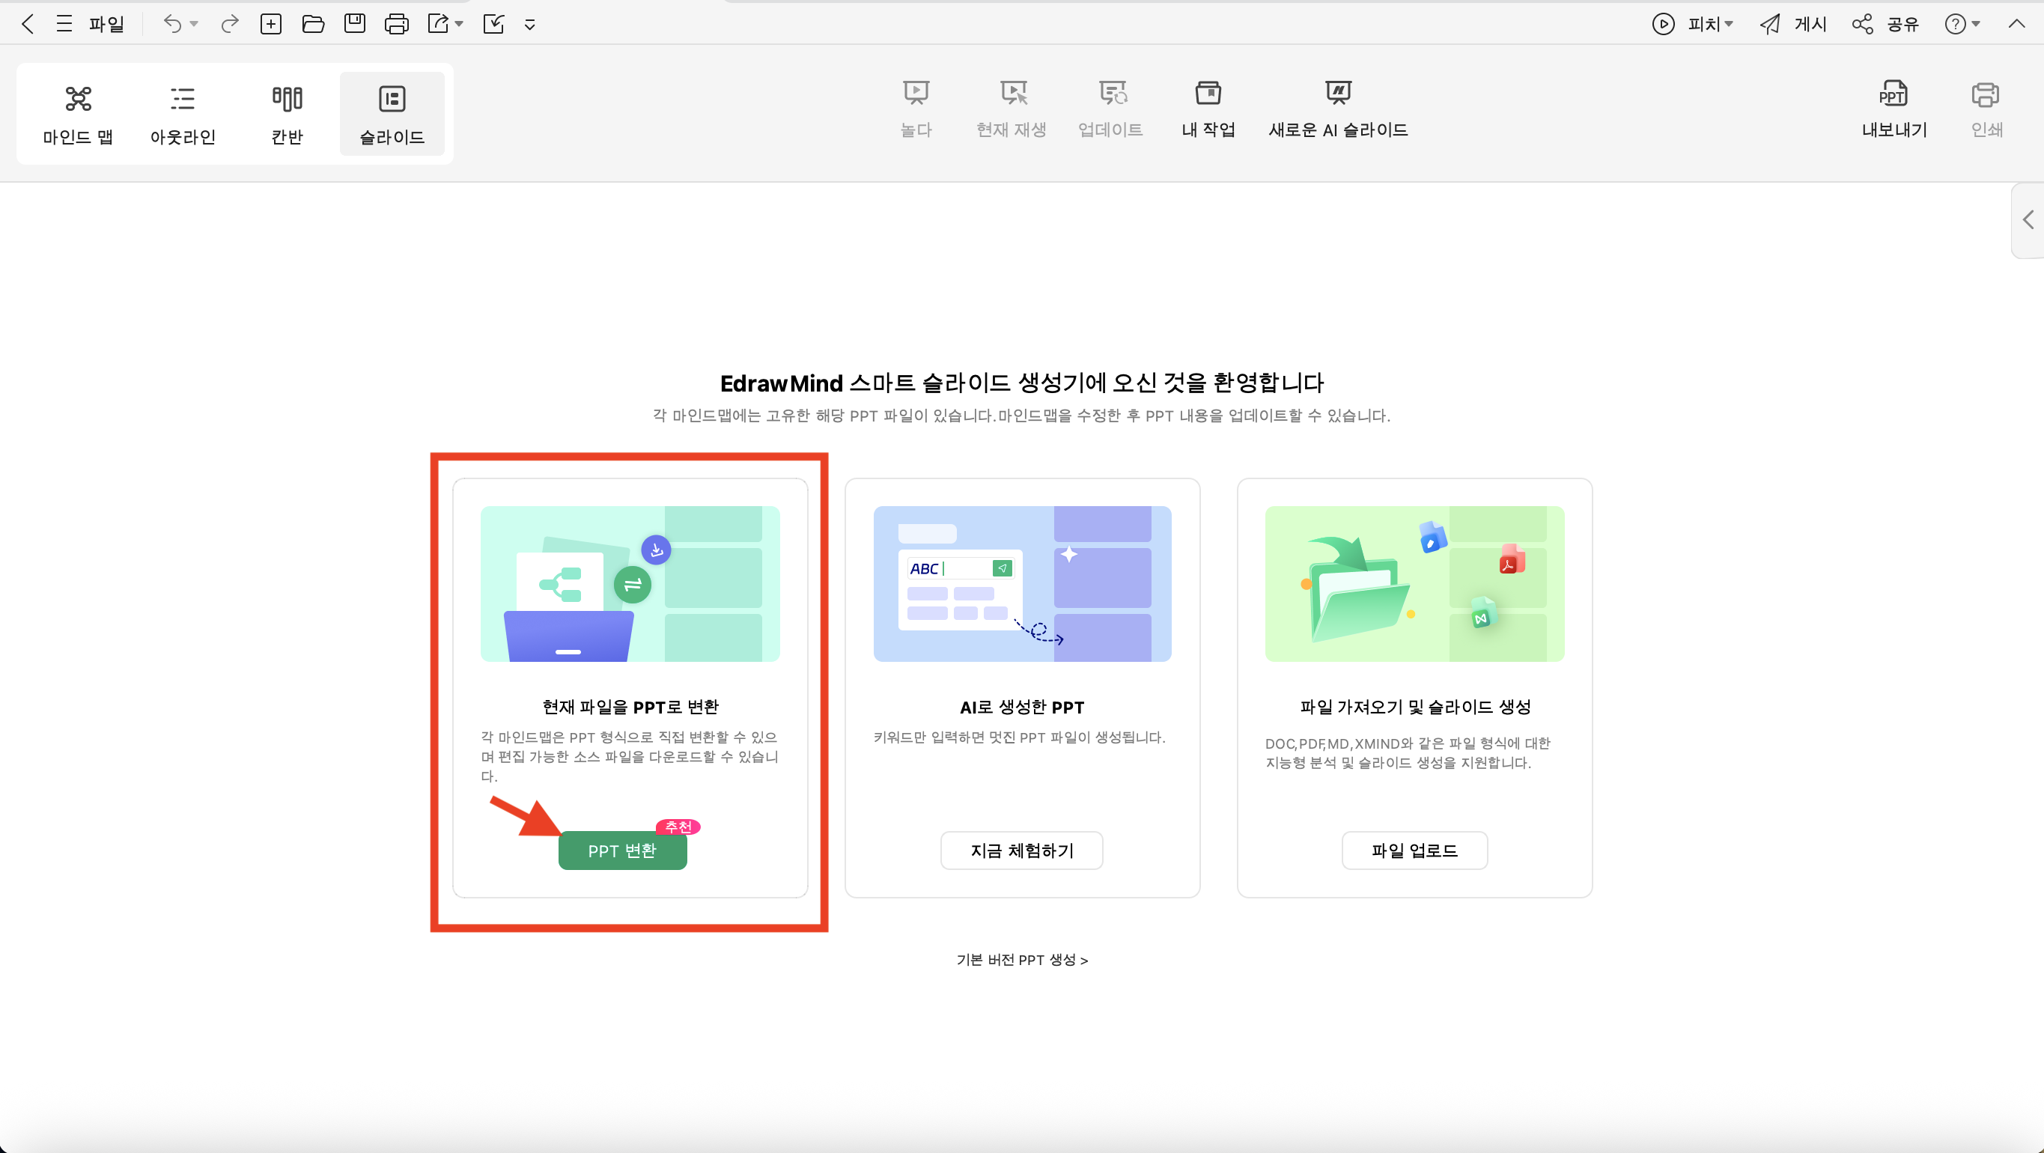
Task: Click the AI로 생성한 PPT card illustration
Action: [x=1022, y=584]
